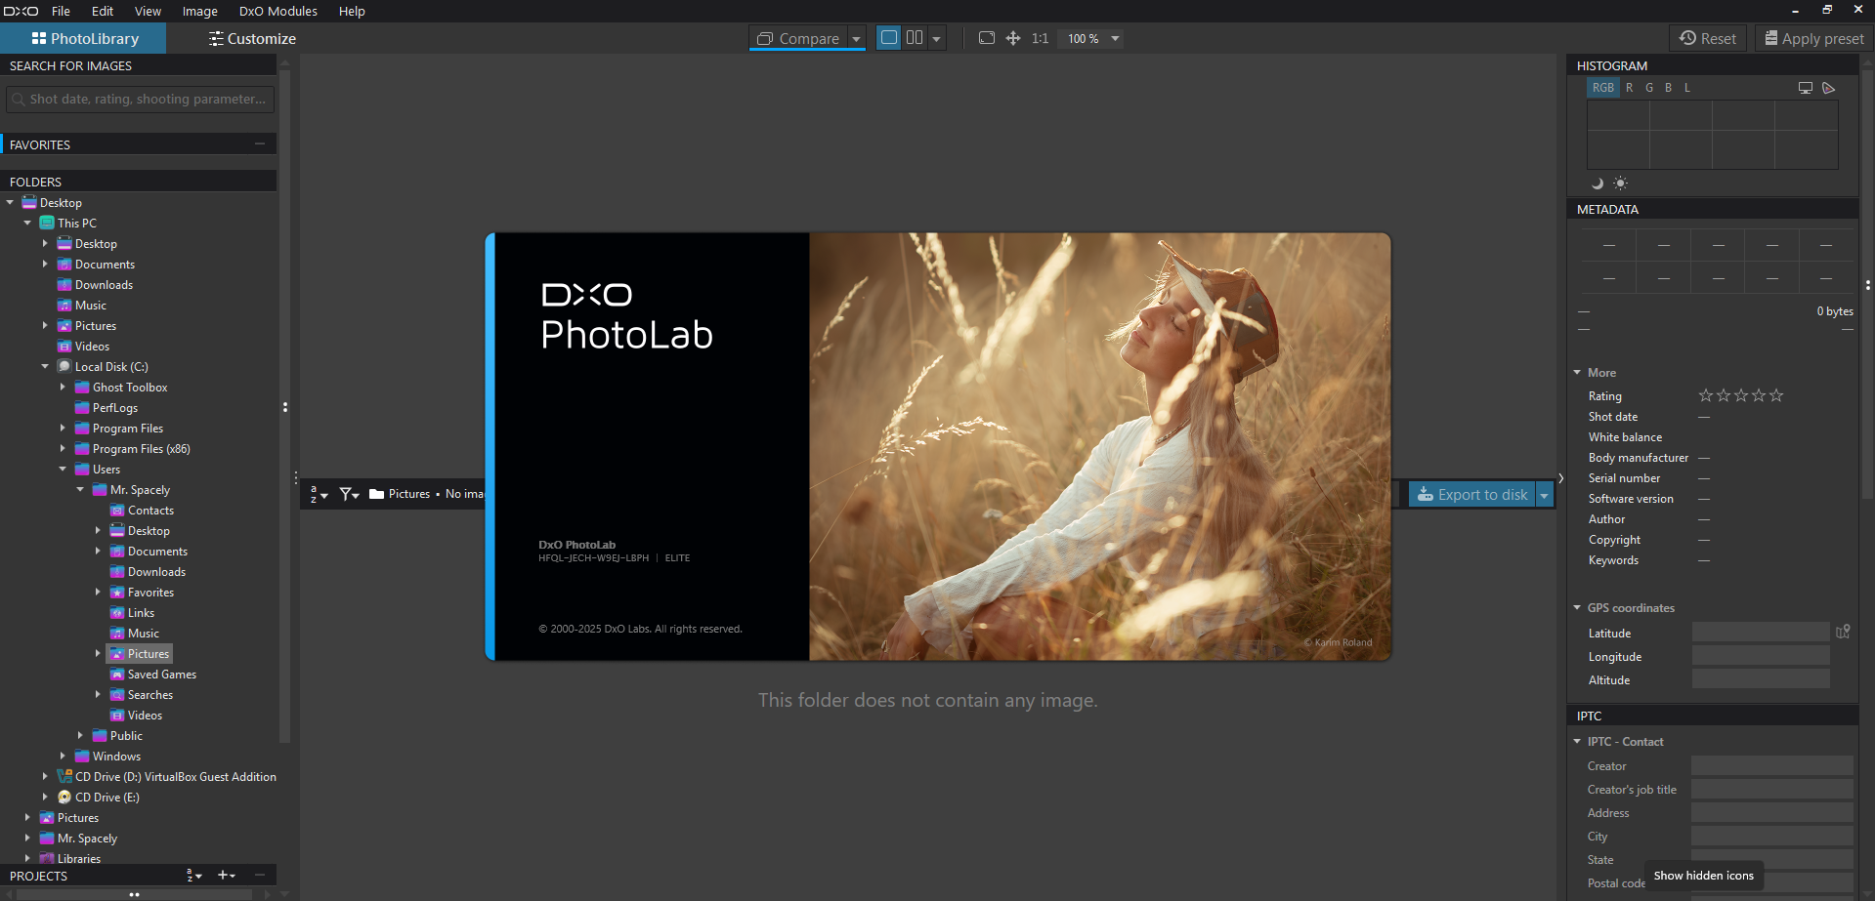Select the Ghost Toolbox folder

130,388
